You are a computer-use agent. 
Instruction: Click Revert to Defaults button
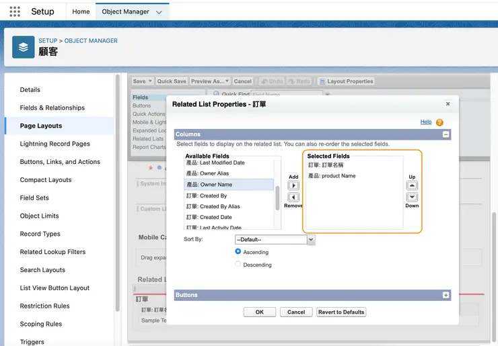pyautogui.click(x=341, y=312)
